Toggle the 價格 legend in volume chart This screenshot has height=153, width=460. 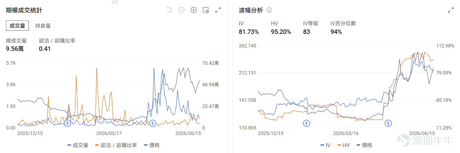(x=152, y=145)
